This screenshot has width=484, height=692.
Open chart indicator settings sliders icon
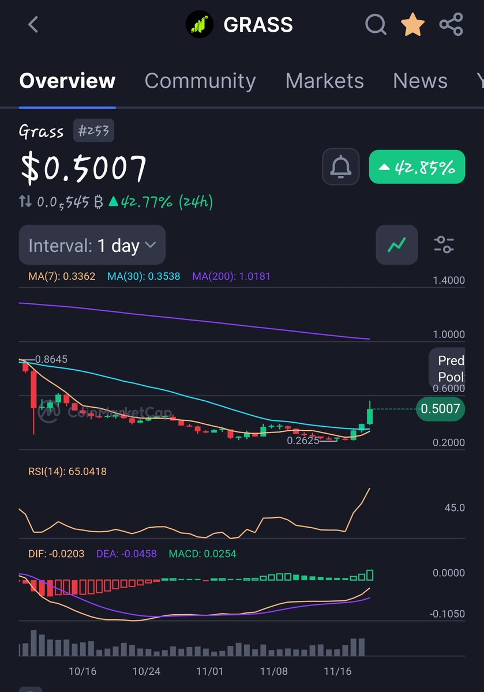(444, 245)
